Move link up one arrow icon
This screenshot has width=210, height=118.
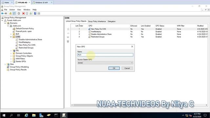[x=68, y=33]
